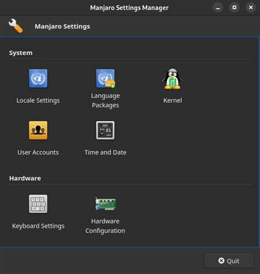Screen dimensions: 260x274
Task: Maximize the Manjaro Settings Manager window
Action: point(234,8)
